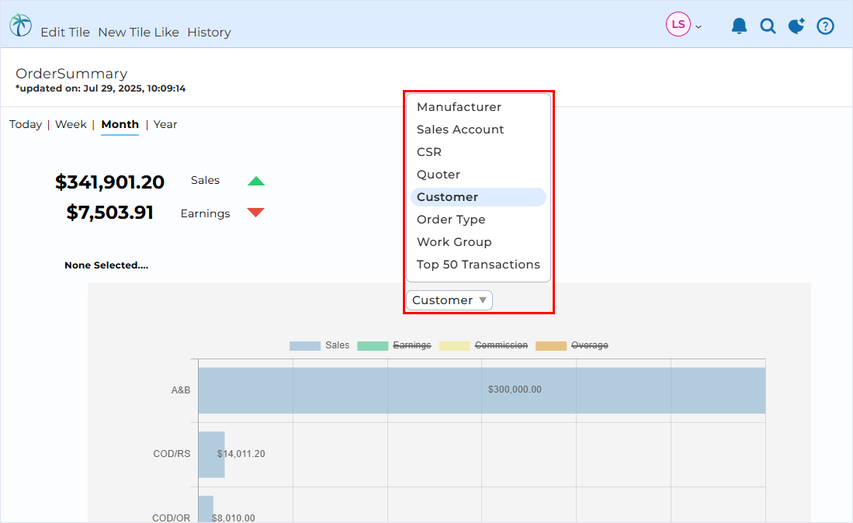Toggle the Earnings legend series
The image size is (853, 523).
point(412,345)
